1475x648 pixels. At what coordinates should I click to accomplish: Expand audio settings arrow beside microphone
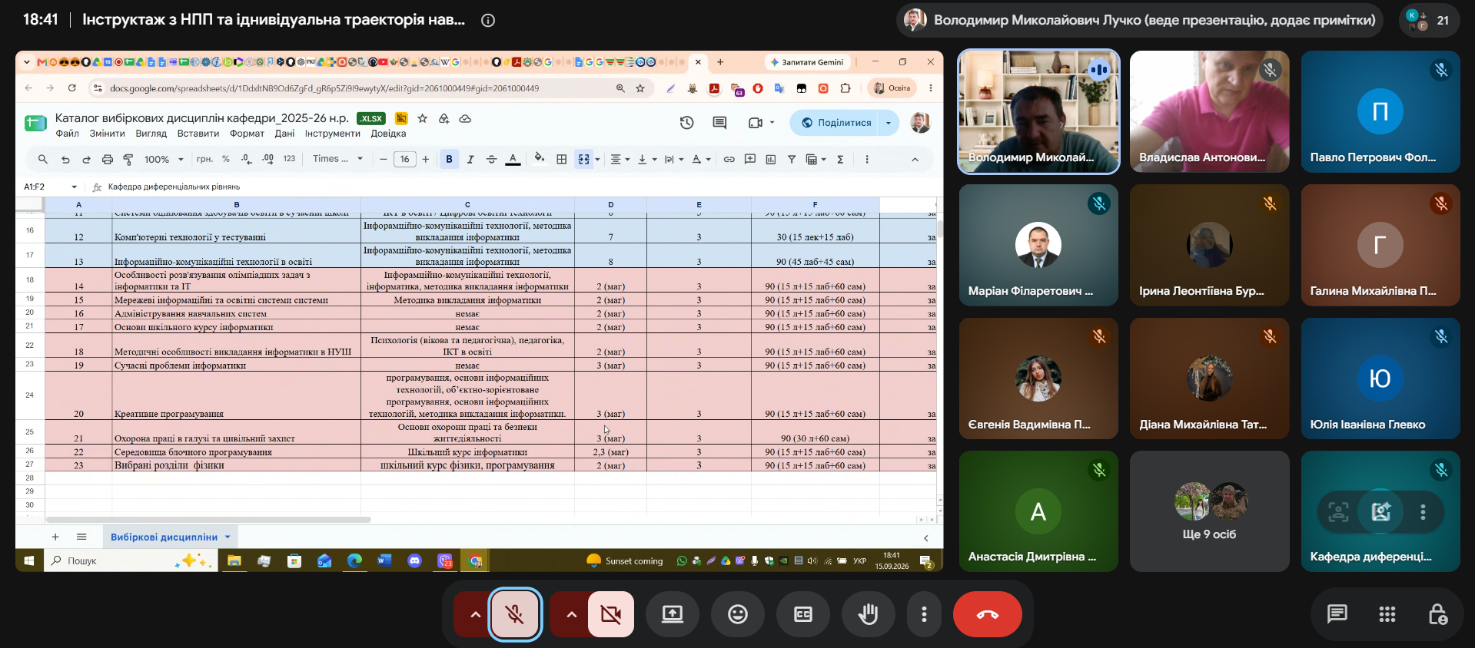(x=475, y=614)
